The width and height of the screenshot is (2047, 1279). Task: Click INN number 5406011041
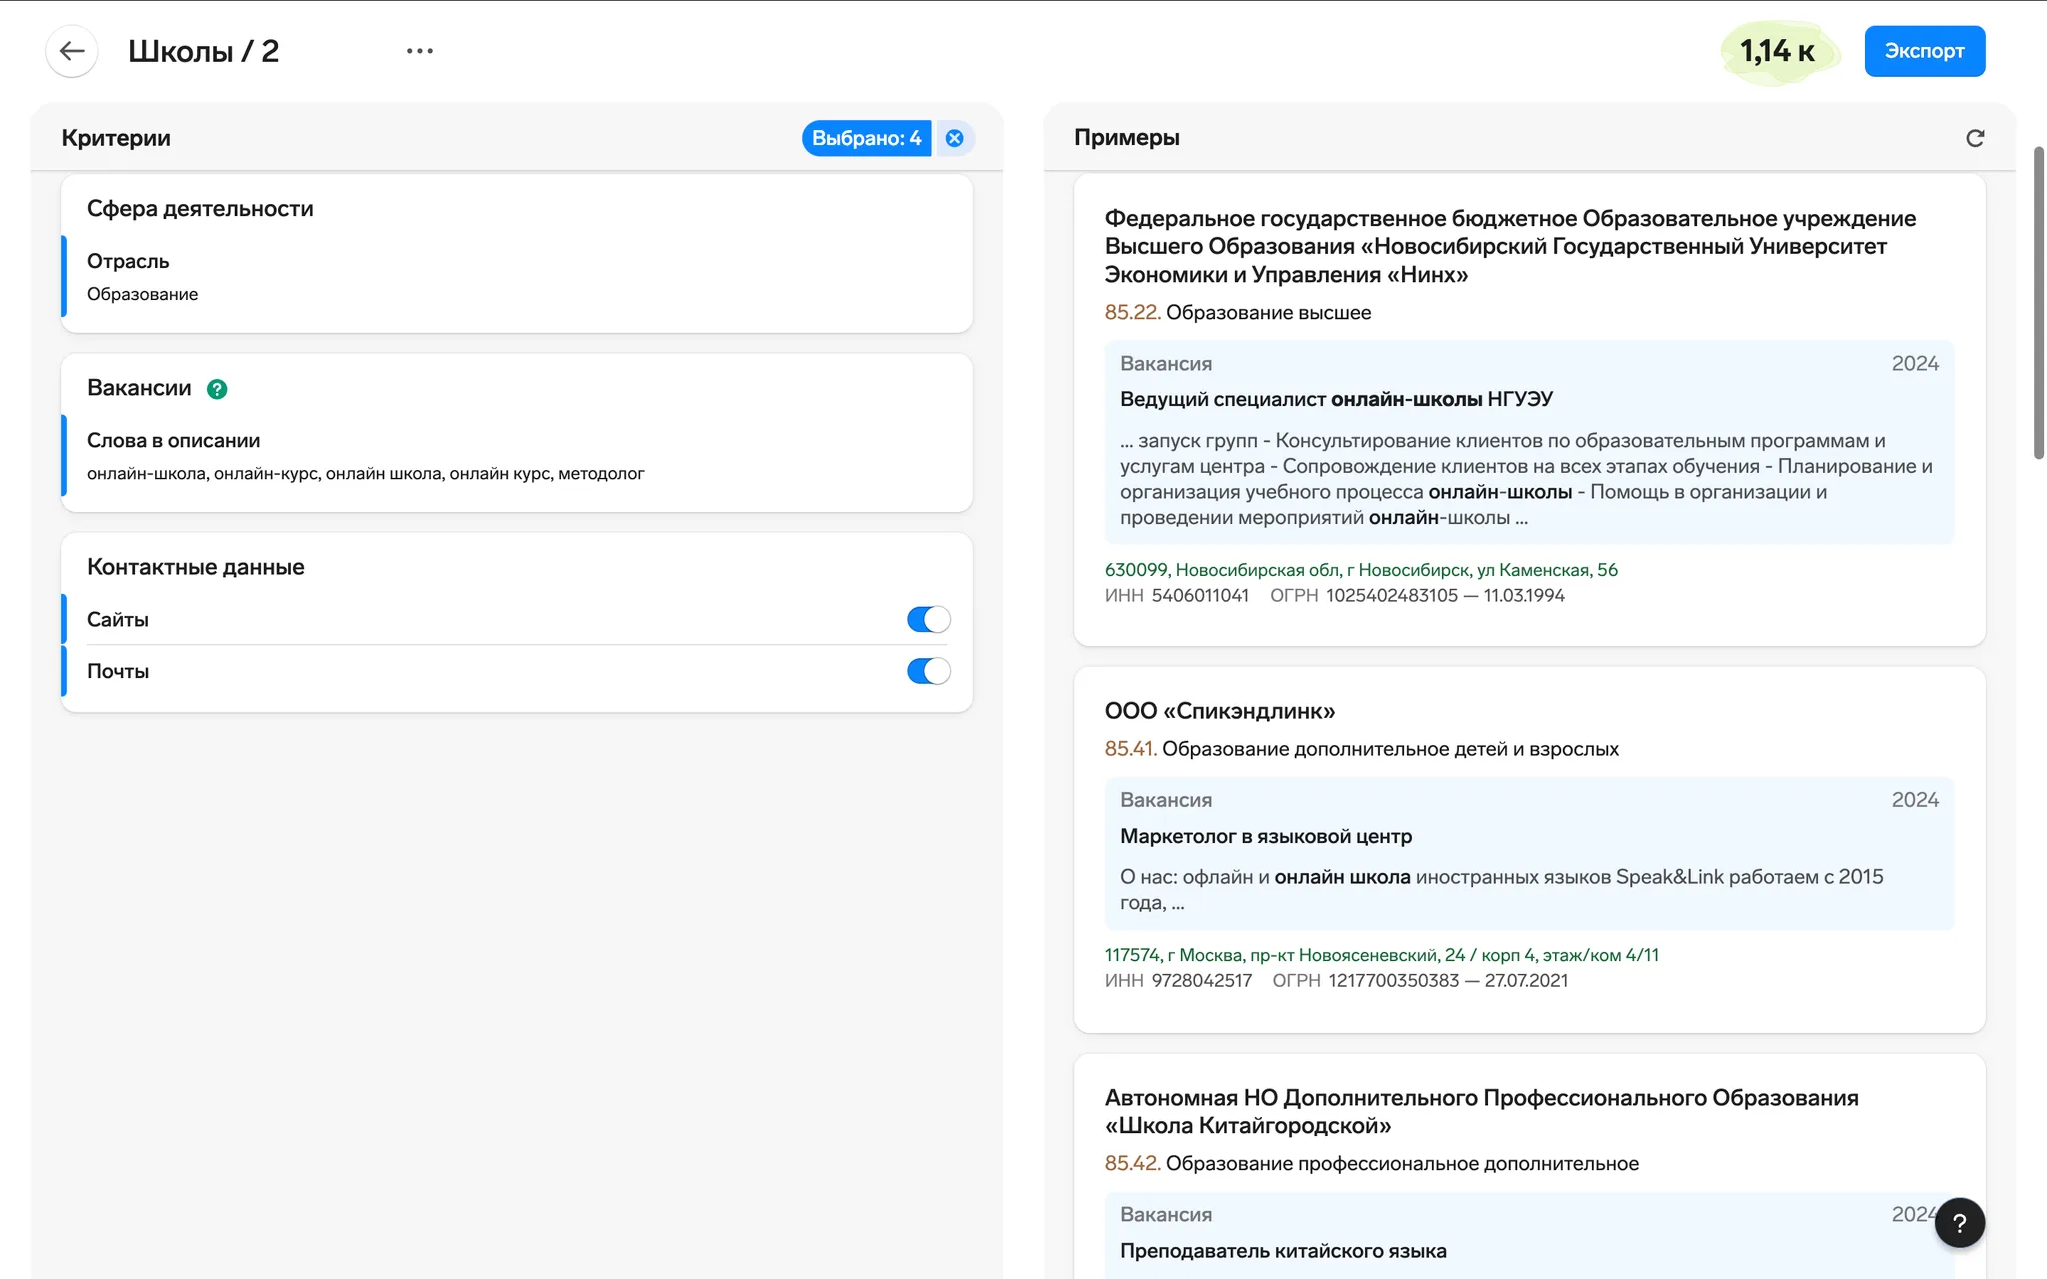[1200, 596]
